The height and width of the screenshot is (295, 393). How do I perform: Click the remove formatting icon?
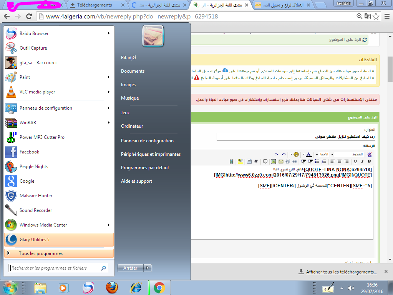coord(369,154)
